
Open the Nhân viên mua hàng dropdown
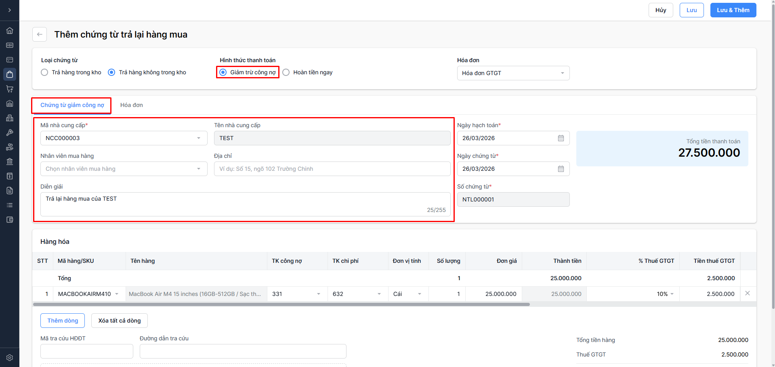pyautogui.click(x=124, y=169)
